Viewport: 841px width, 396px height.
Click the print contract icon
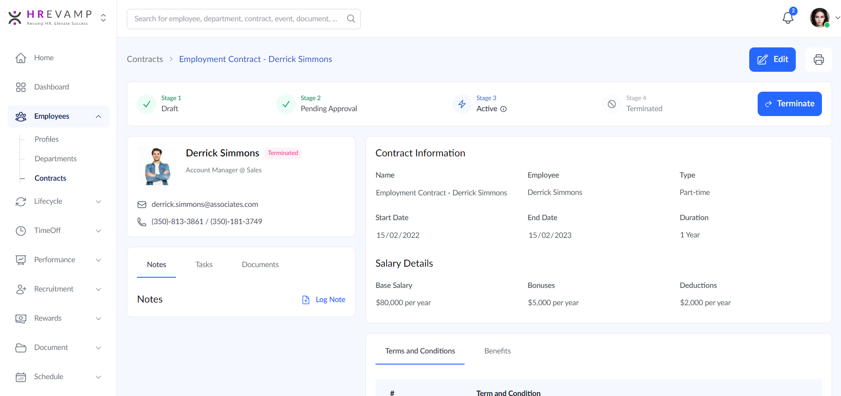click(x=818, y=59)
